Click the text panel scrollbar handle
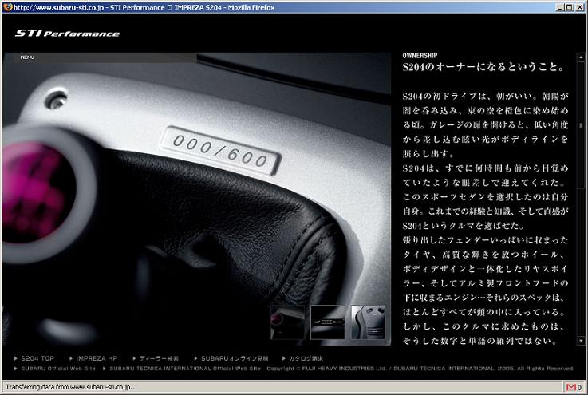The image size is (588, 395). coord(581,125)
